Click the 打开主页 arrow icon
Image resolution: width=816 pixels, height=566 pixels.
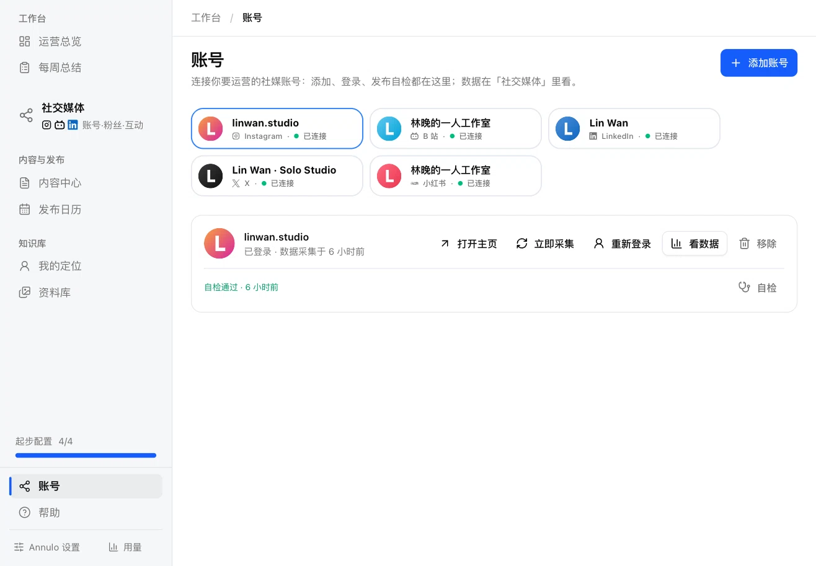click(x=445, y=244)
